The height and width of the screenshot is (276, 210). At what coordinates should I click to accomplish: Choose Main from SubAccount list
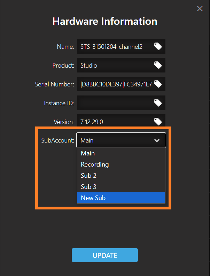121,153
